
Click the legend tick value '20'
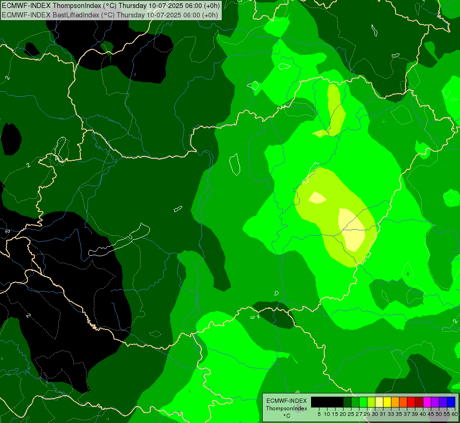tap(343, 414)
